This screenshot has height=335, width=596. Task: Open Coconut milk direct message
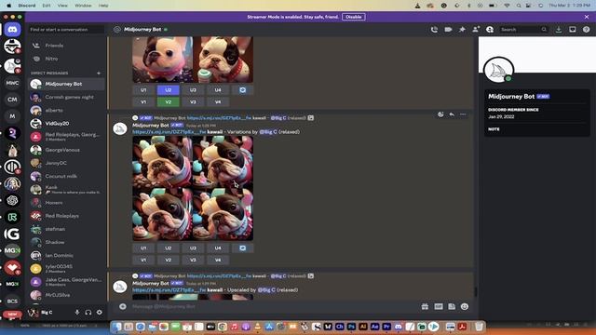[66, 176]
